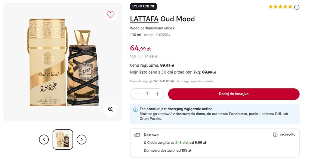
Task: Click the delivery truck icon
Action: [137, 135]
